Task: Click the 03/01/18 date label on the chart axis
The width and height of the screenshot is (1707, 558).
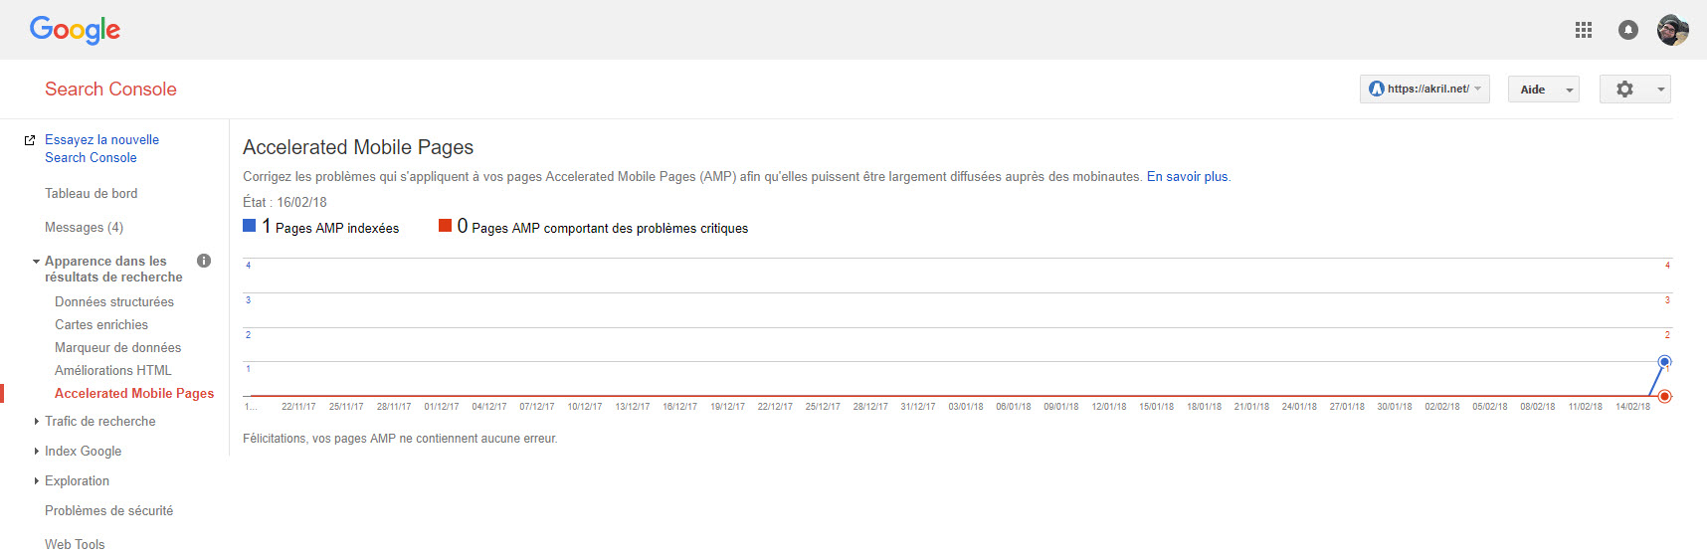Action: pos(966,407)
